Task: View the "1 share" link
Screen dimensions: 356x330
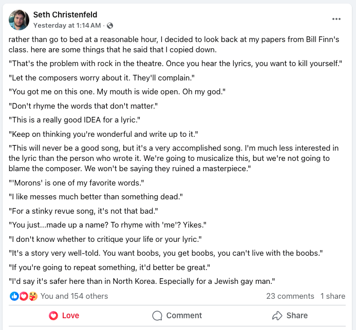Action: (x=332, y=296)
